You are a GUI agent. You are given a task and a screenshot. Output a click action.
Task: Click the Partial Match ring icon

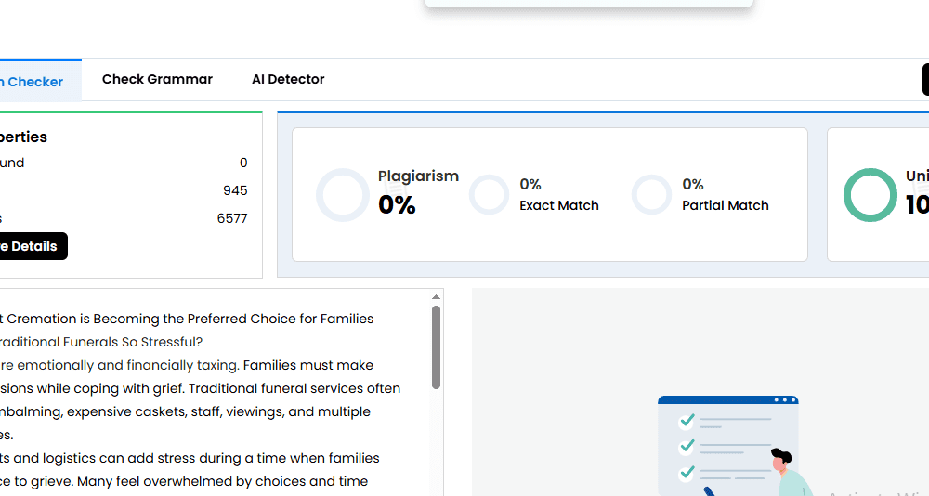pyautogui.click(x=651, y=195)
